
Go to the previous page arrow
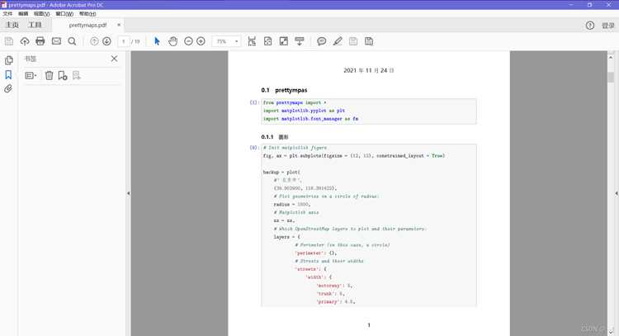coord(94,41)
